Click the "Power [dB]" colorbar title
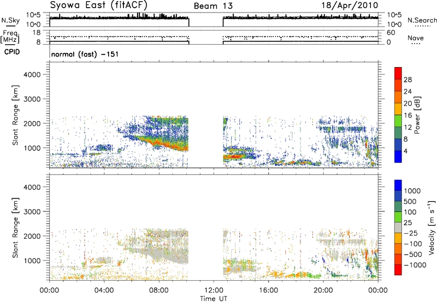 point(417,115)
